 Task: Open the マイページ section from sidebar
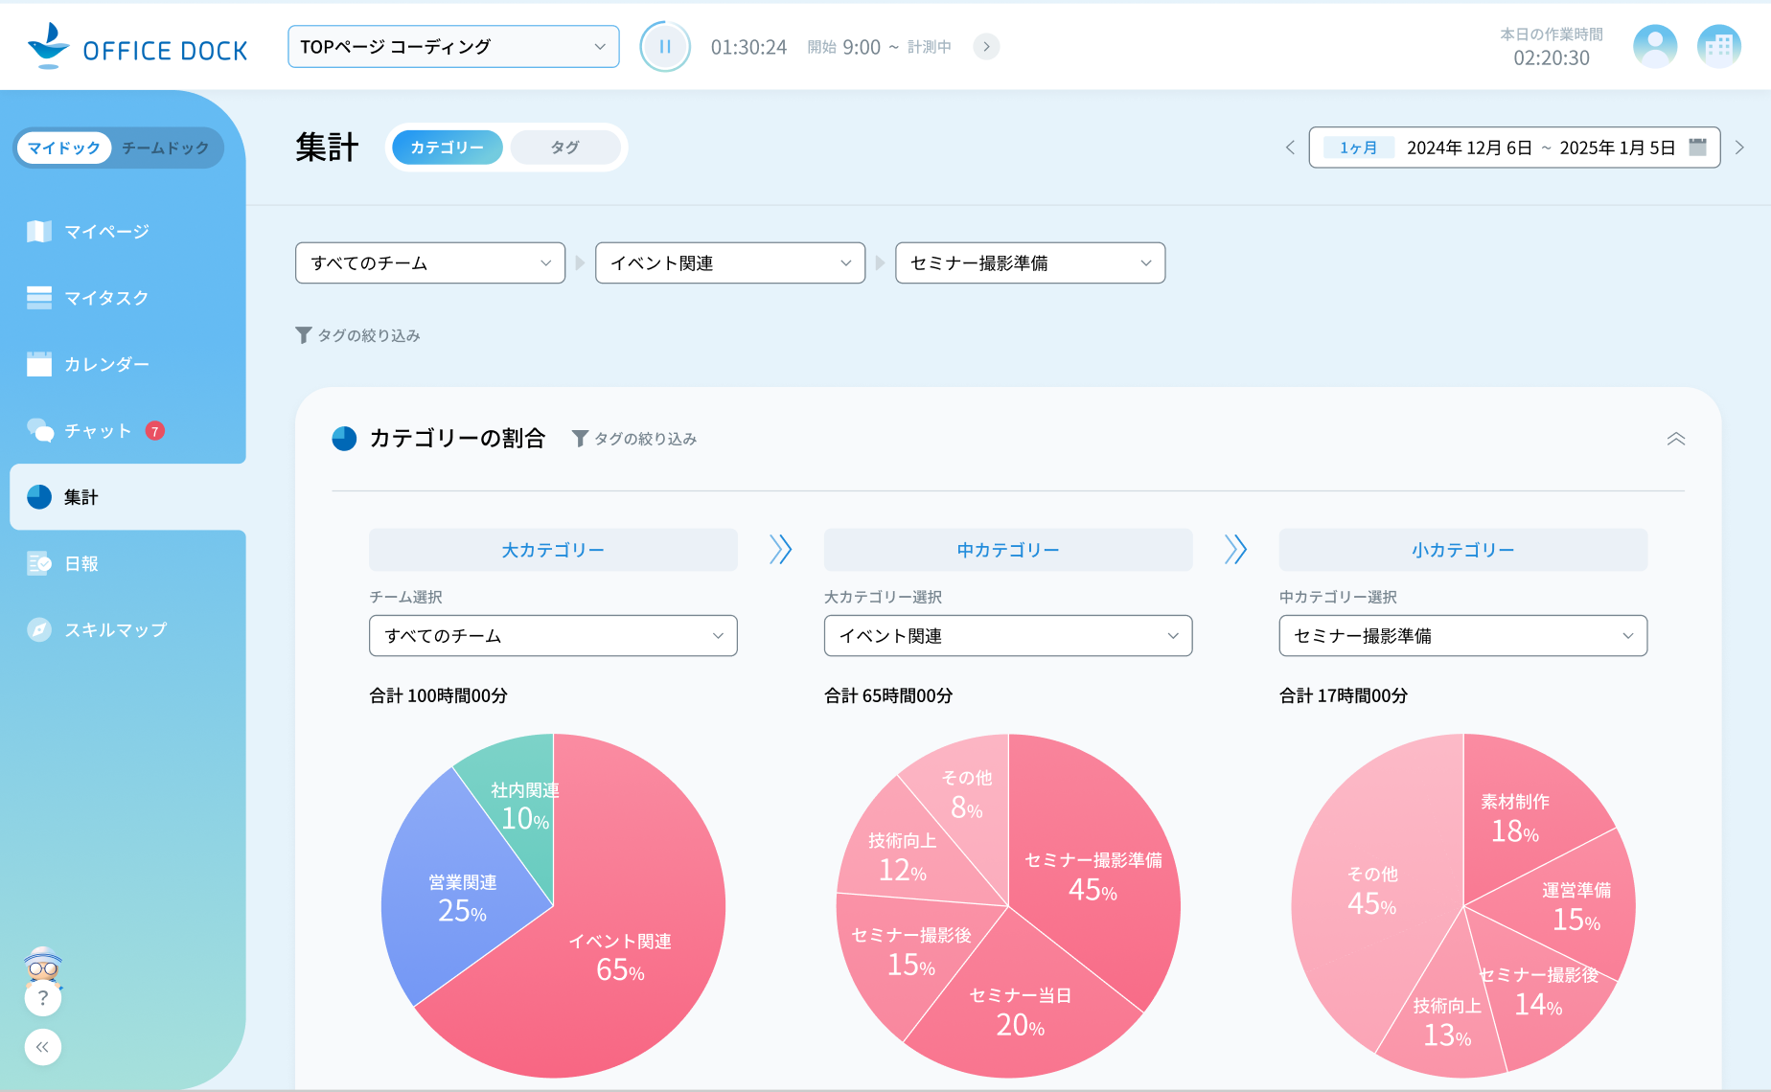click(x=105, y=231)
